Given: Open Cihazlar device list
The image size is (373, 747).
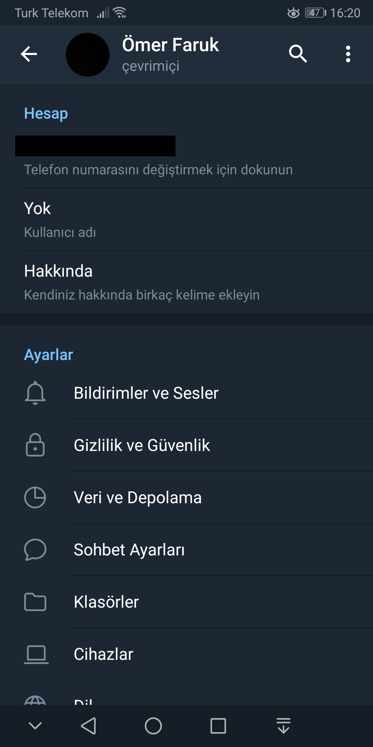Looking at the screenshot, I should point(104,654).
